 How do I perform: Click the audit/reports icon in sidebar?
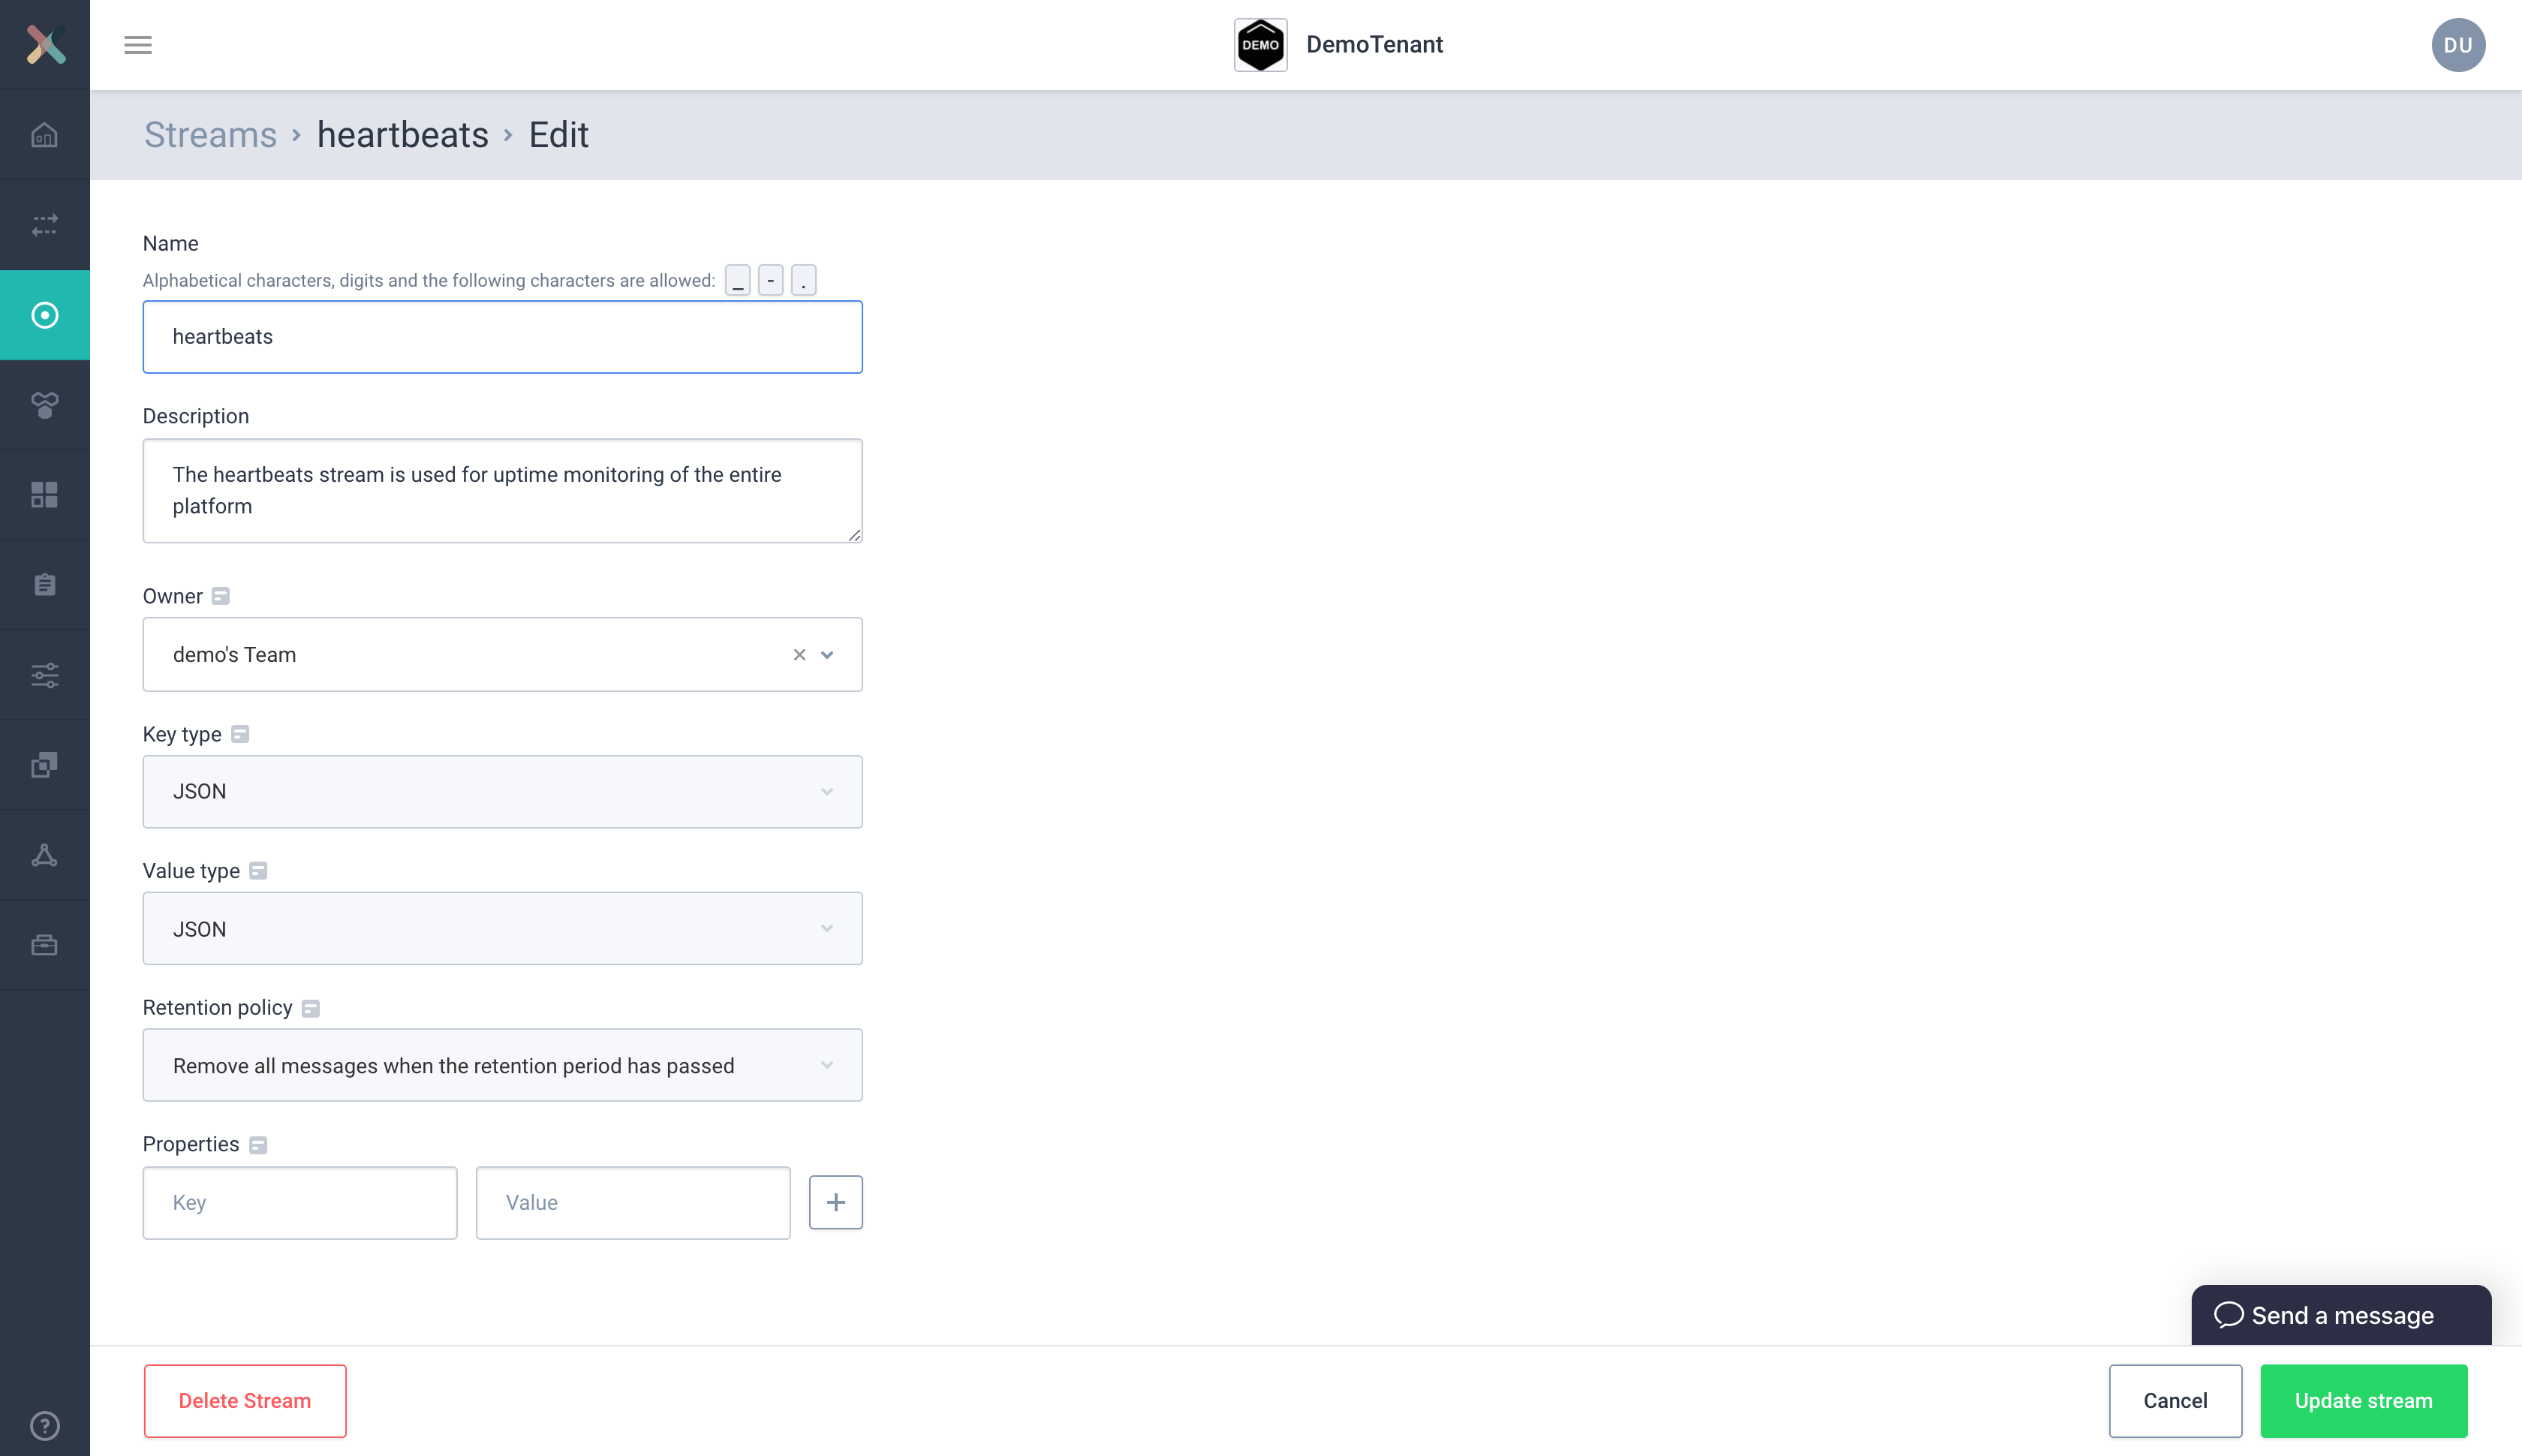(x=45, y=584)
